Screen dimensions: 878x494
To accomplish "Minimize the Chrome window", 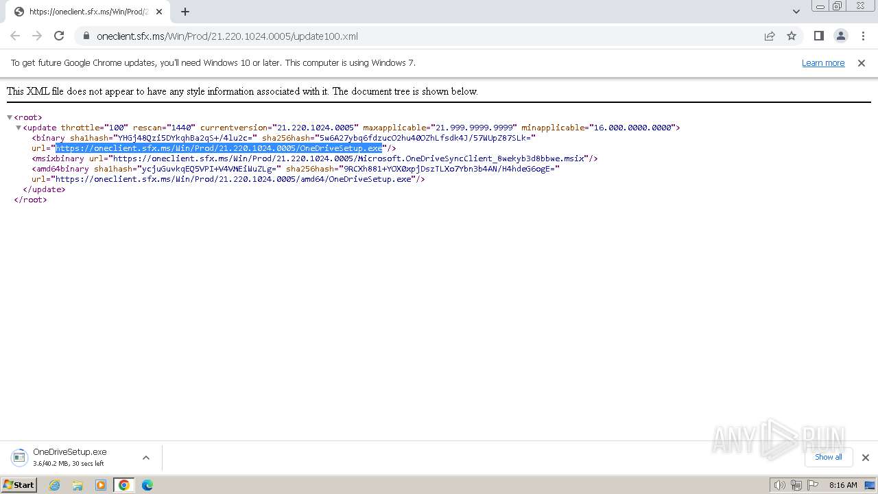I will point(820,6).
